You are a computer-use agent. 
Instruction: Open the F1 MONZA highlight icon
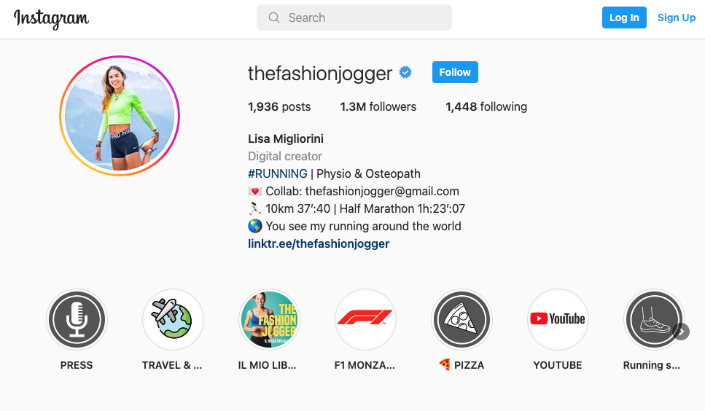pos(365,319)
